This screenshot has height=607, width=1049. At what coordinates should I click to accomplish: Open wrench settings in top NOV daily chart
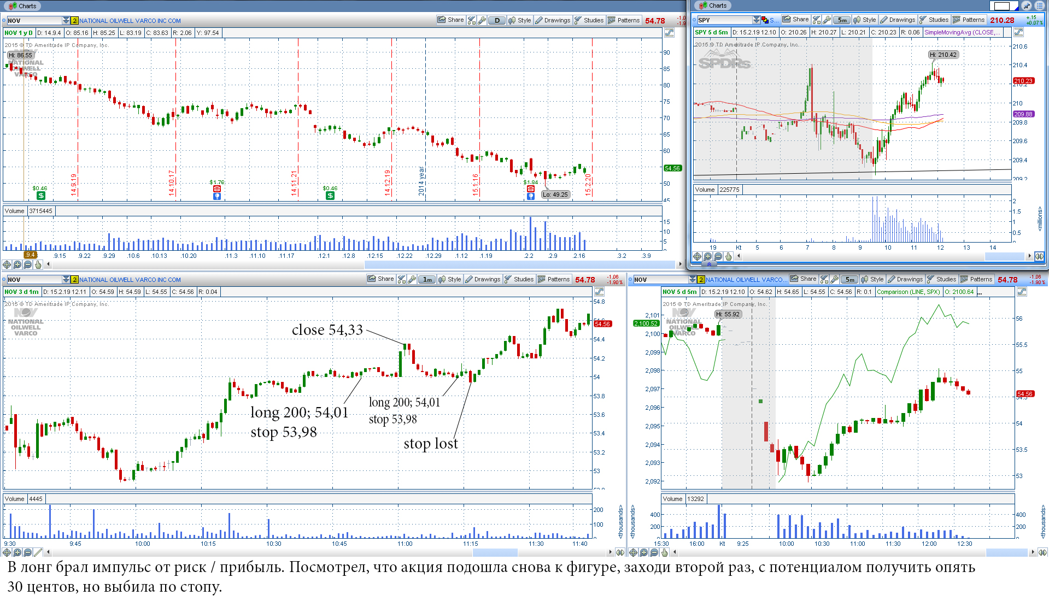pyautogui.click(x=482, y=20)
